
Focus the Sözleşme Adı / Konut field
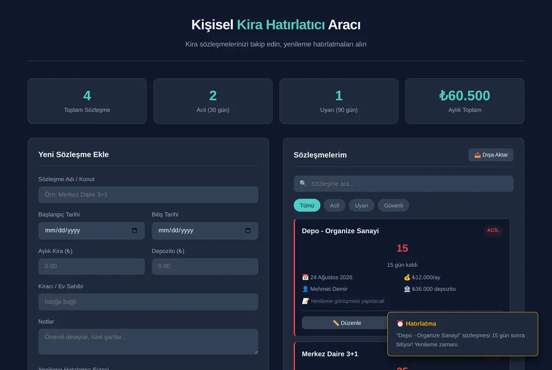click(148, 195)
